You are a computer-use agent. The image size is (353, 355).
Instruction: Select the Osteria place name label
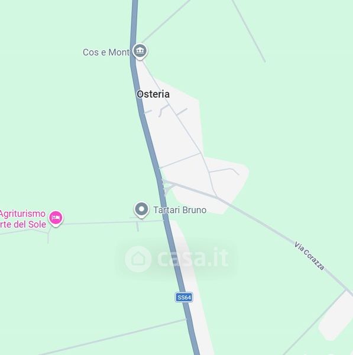(153, 94)
